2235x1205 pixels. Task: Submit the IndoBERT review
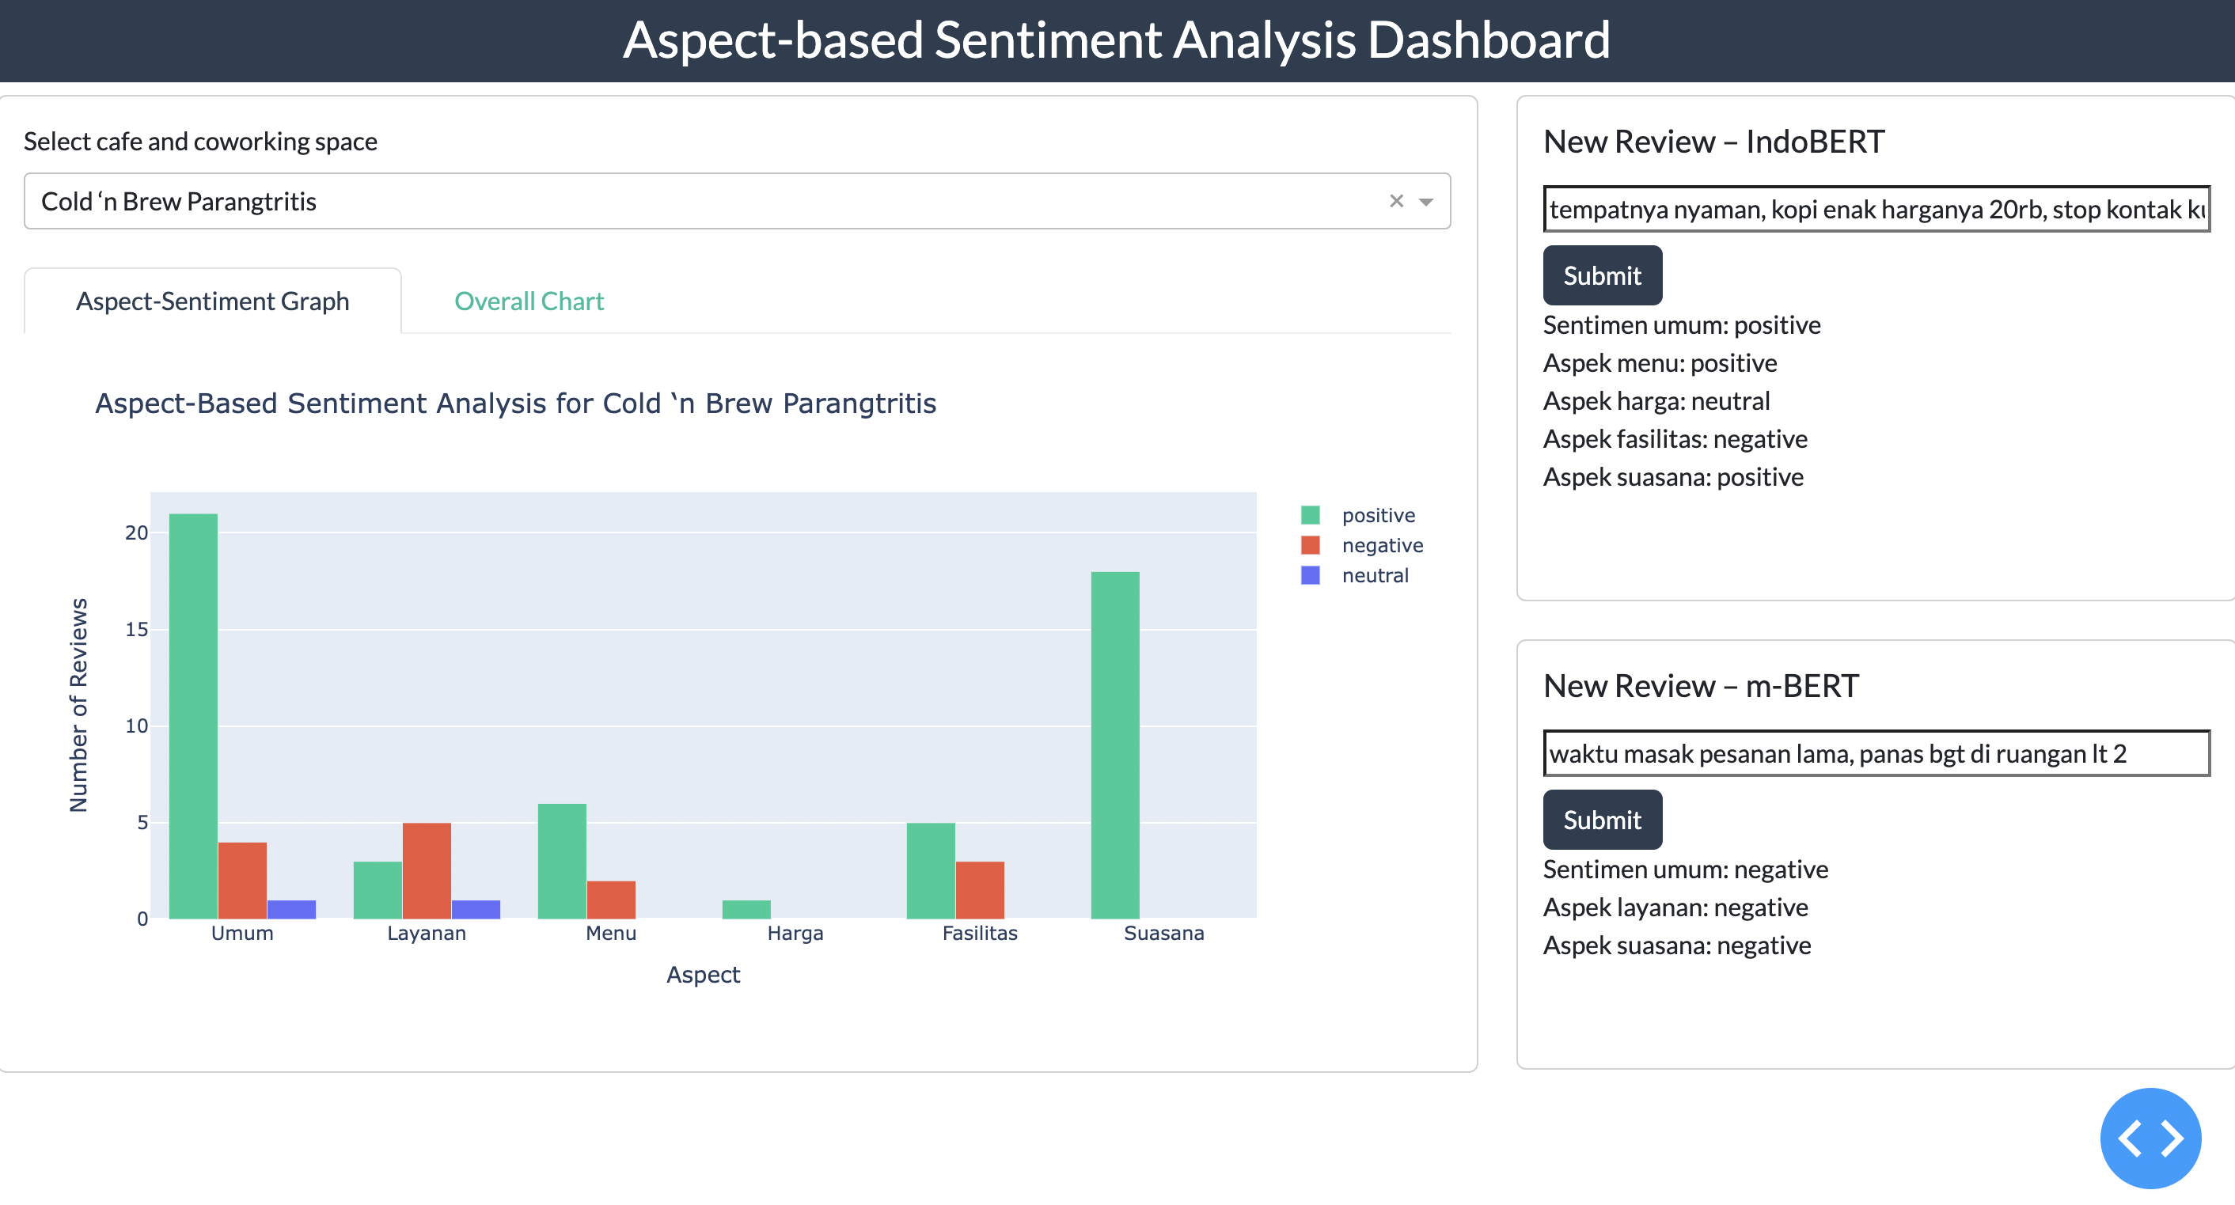1602,275
